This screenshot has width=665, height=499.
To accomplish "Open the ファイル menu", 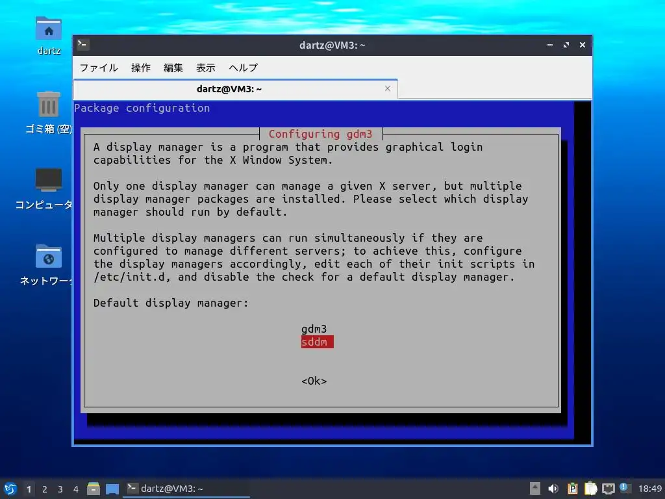I will tap(99, 68).
